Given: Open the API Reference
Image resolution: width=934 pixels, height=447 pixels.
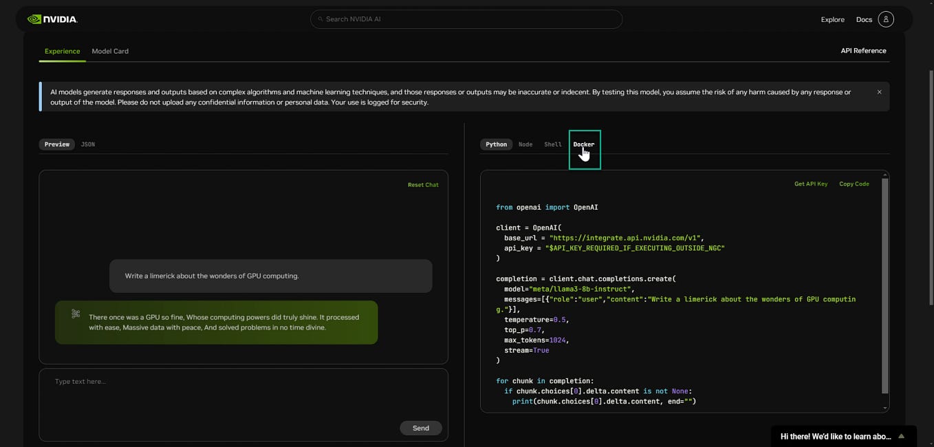Looking at the screenshot, I should (863, 50).
